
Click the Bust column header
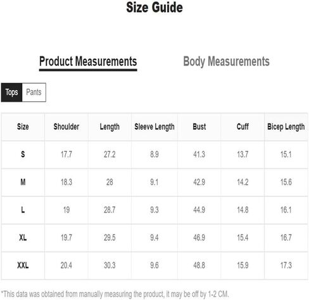199,127
